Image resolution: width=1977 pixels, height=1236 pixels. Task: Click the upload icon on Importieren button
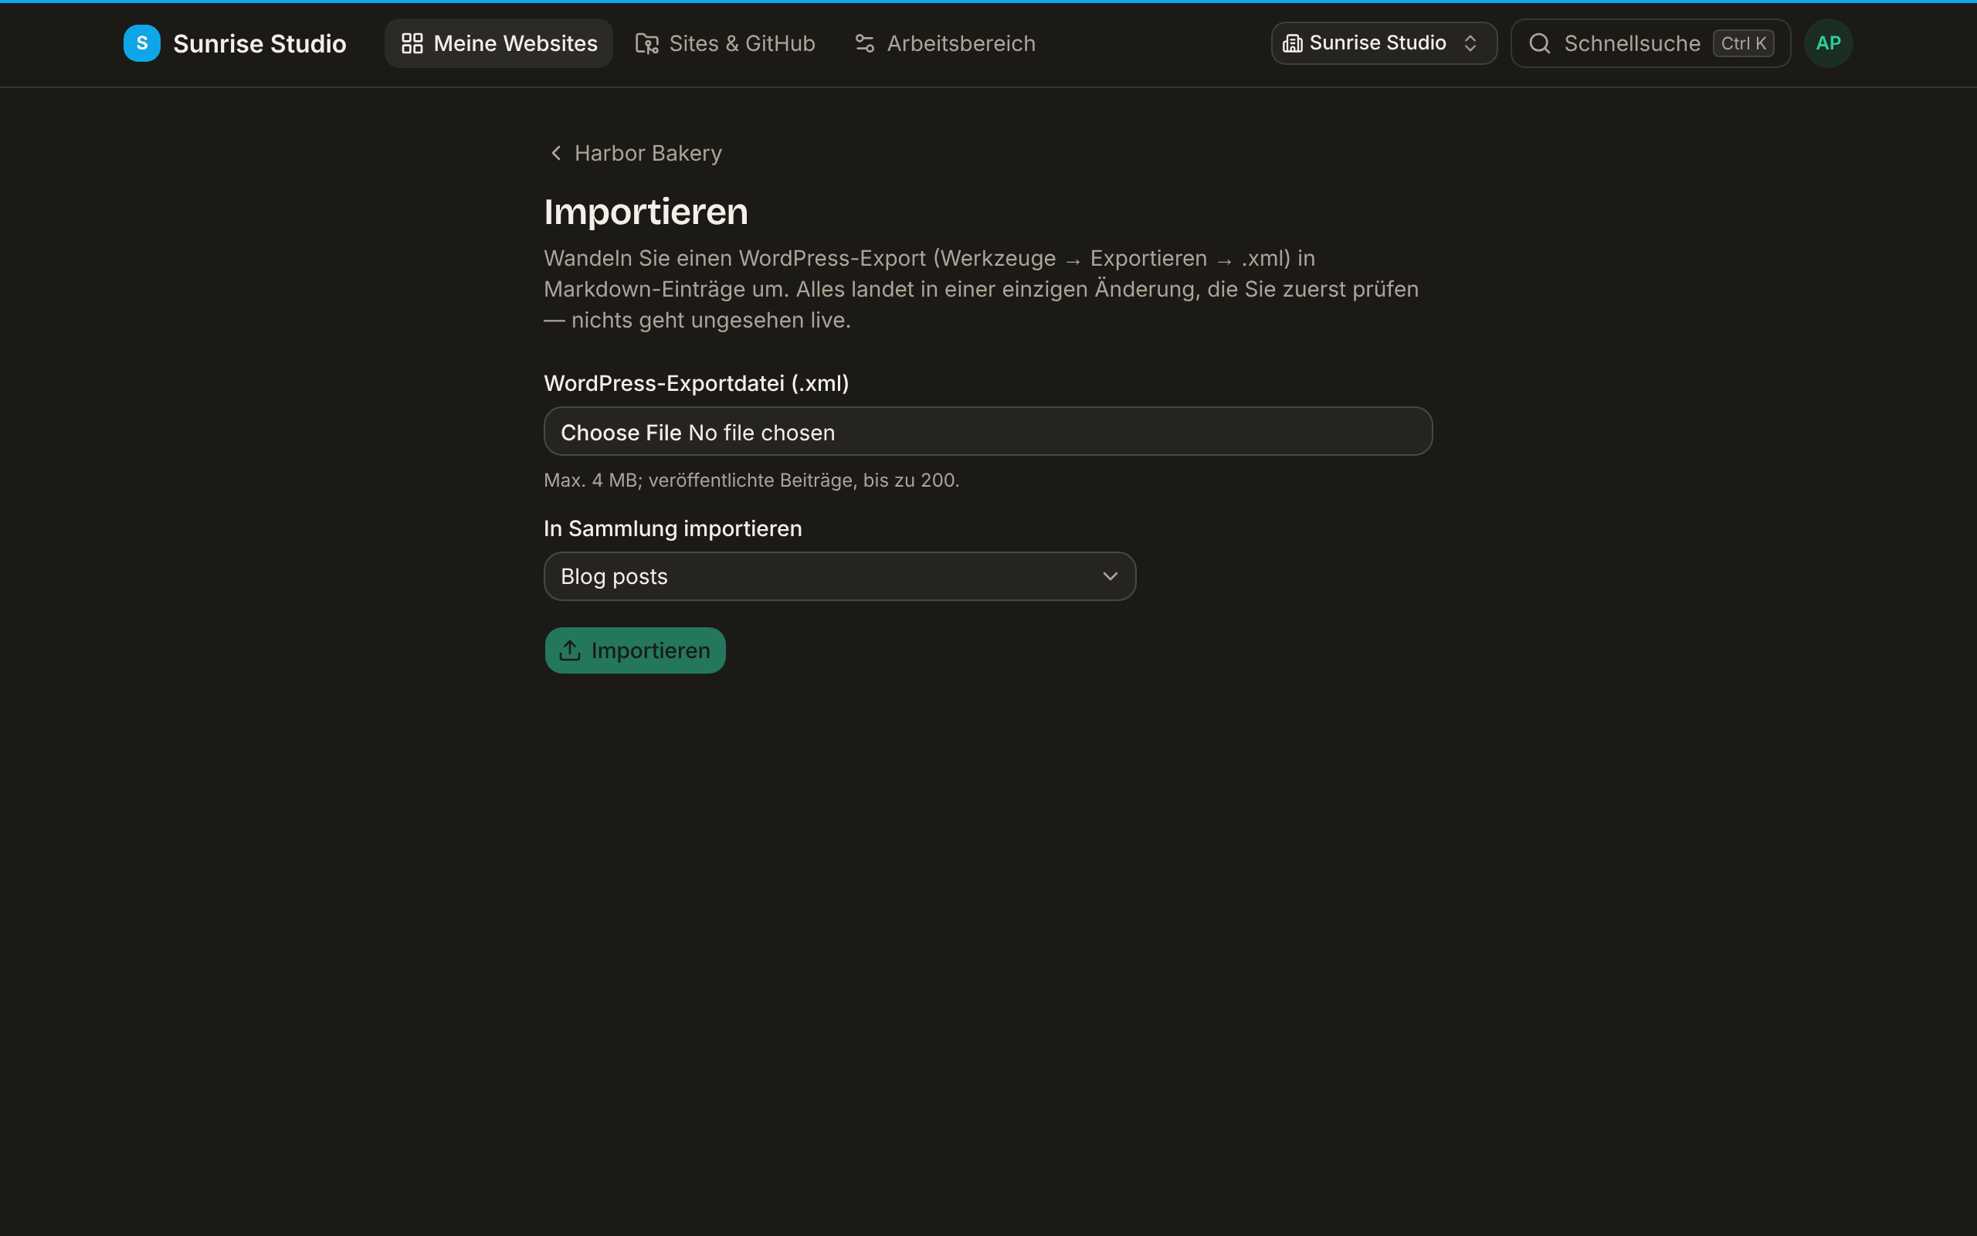tap(569, 650)
